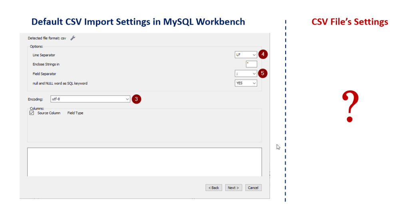This screenshot has height=210, width=409.
Task: Open the Line Separator LF dropdown
Action: tap(246, 55)
